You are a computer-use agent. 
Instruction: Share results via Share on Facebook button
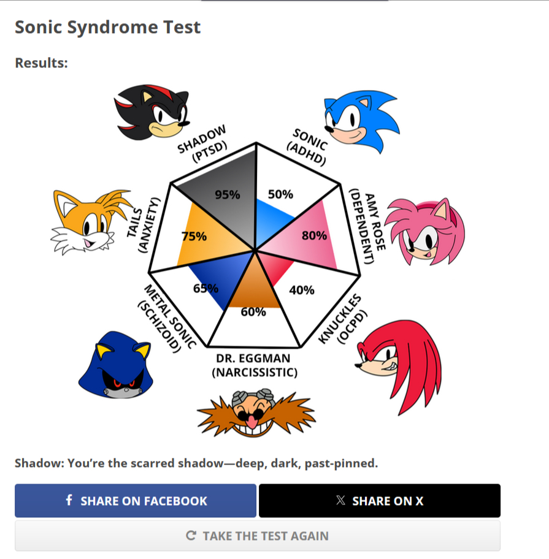tap(136, 501)
